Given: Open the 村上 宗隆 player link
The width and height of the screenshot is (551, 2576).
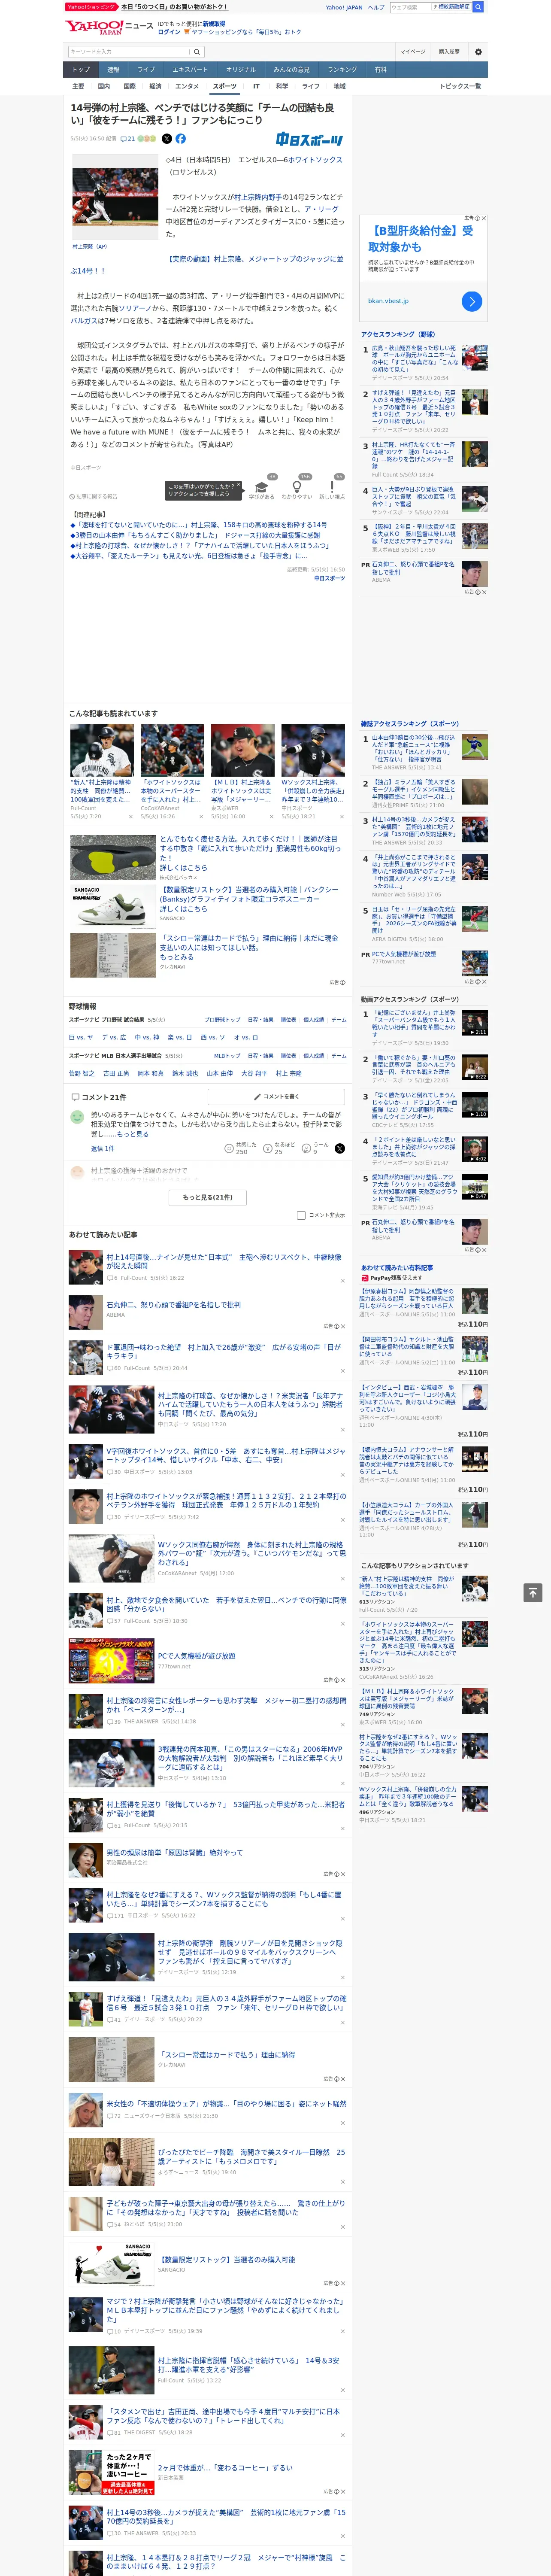Looking at the screenshot, I should (289, 1073).
